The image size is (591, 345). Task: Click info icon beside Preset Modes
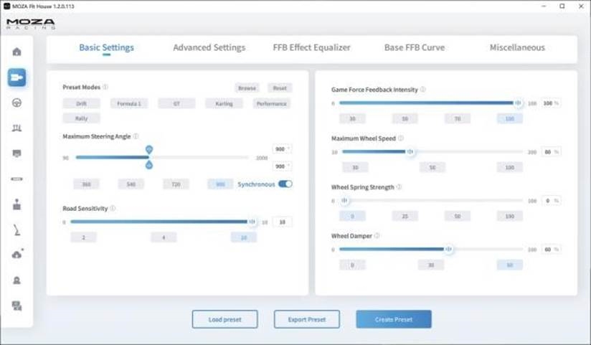click(x=105, y=87)
